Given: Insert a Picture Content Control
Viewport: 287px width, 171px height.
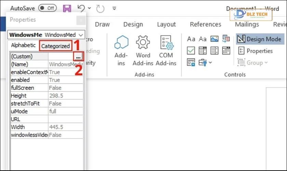Looking at the screenshot, I should point(214,39).
